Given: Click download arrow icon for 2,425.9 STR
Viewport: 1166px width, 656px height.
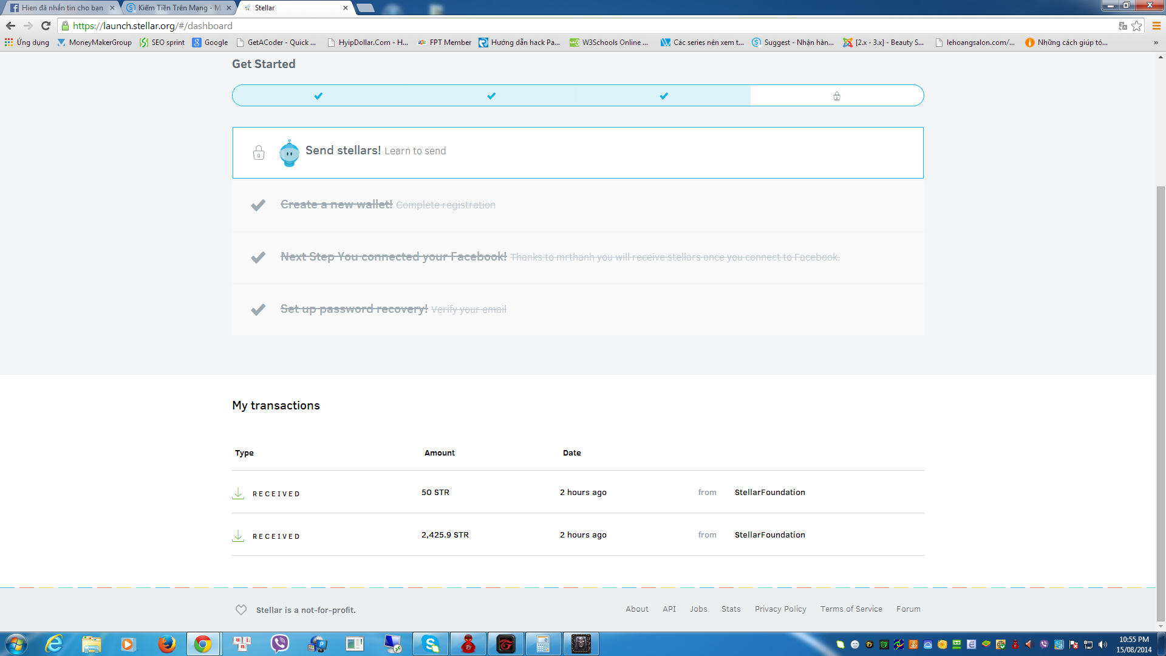Looking at the screenshot, I should pos(238,536).
